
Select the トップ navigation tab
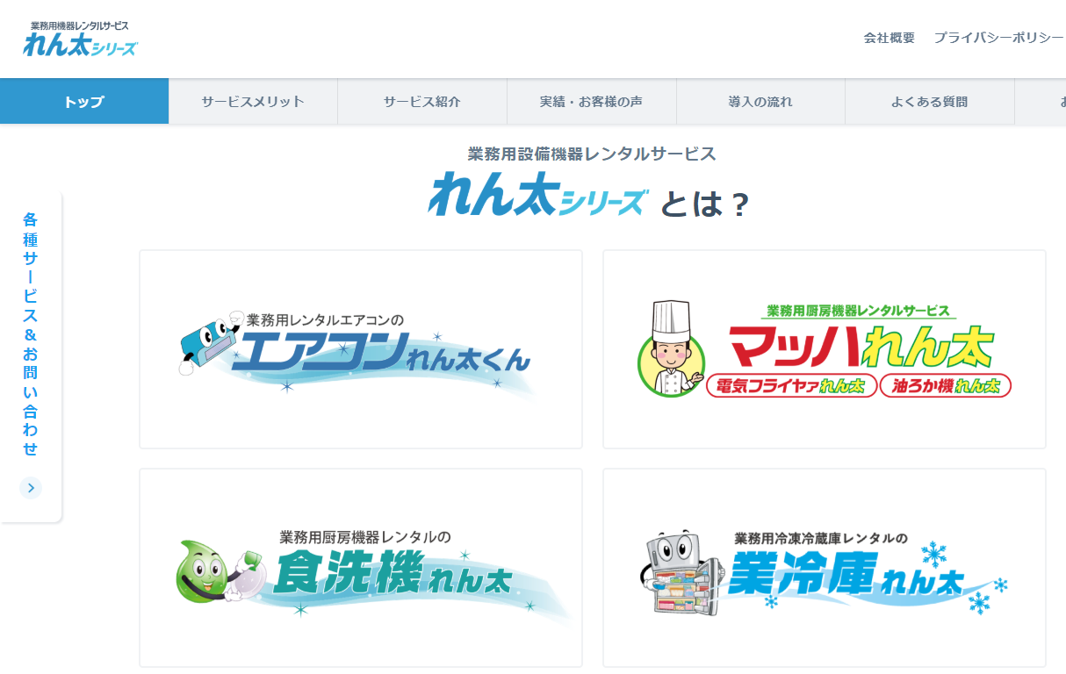84,101
